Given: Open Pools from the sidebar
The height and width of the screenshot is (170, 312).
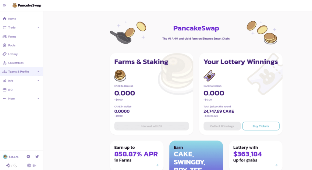Looking at the screenshot, I should [x=12, y=45].
